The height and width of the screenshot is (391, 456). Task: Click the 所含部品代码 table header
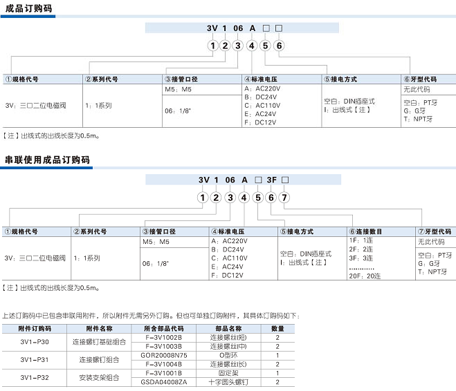[164, 328]
